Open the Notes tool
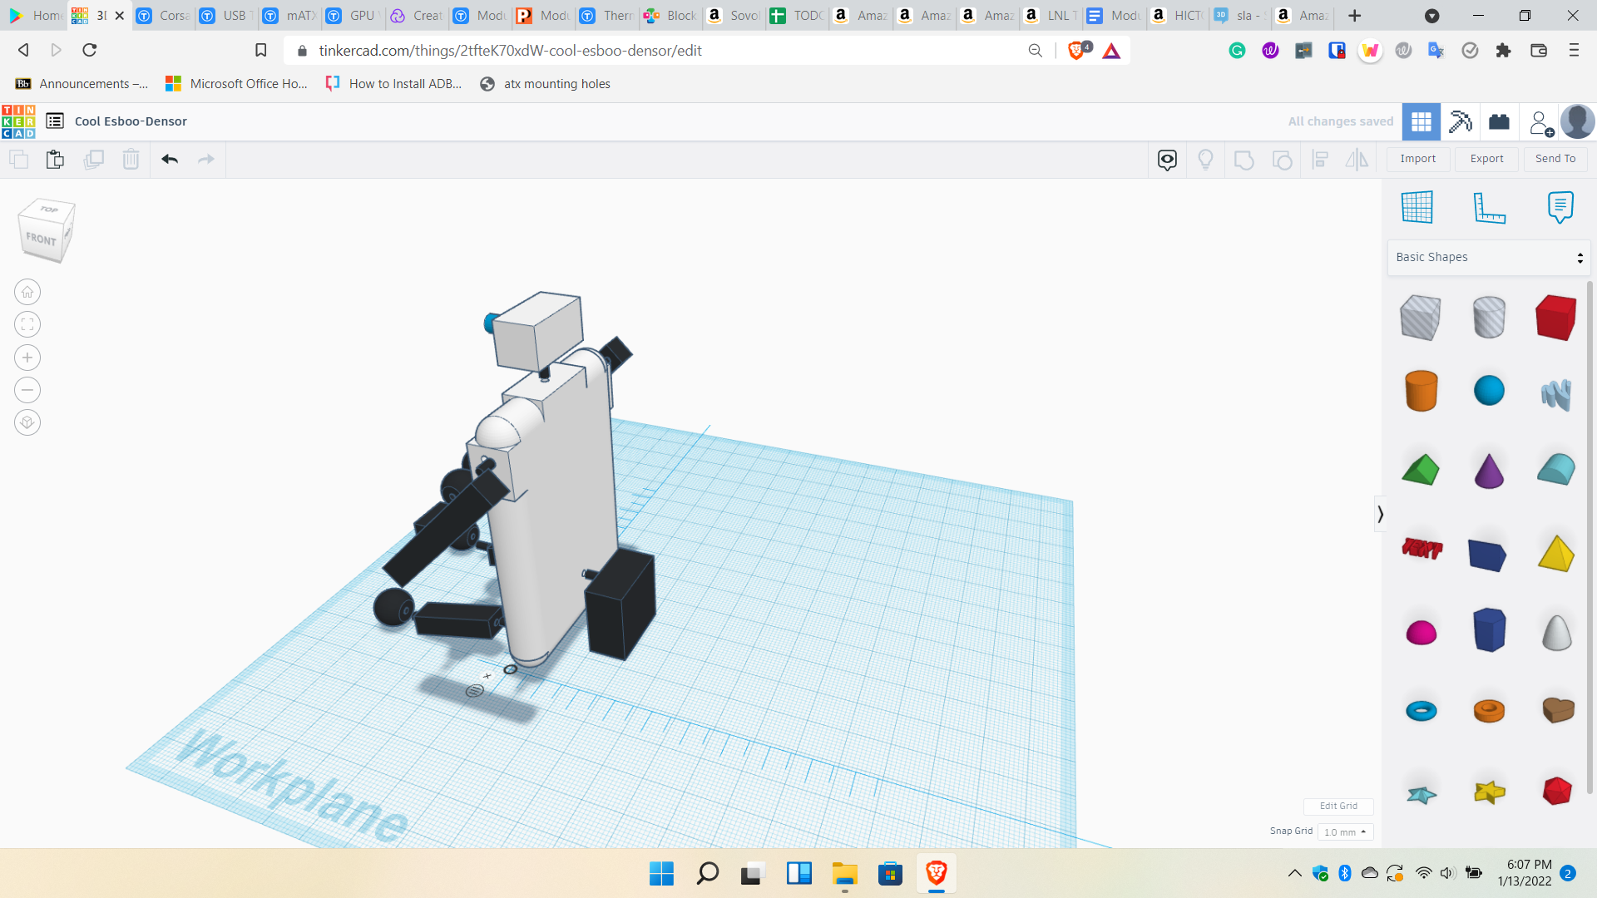The height and width of the screenshot is (898, 1597). [1560, 207]
